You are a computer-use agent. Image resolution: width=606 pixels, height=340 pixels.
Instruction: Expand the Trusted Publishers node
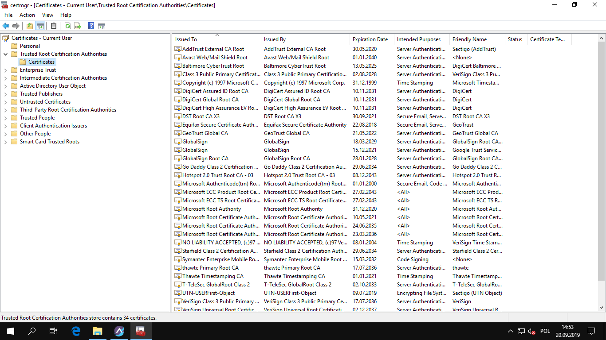point(6,94)
